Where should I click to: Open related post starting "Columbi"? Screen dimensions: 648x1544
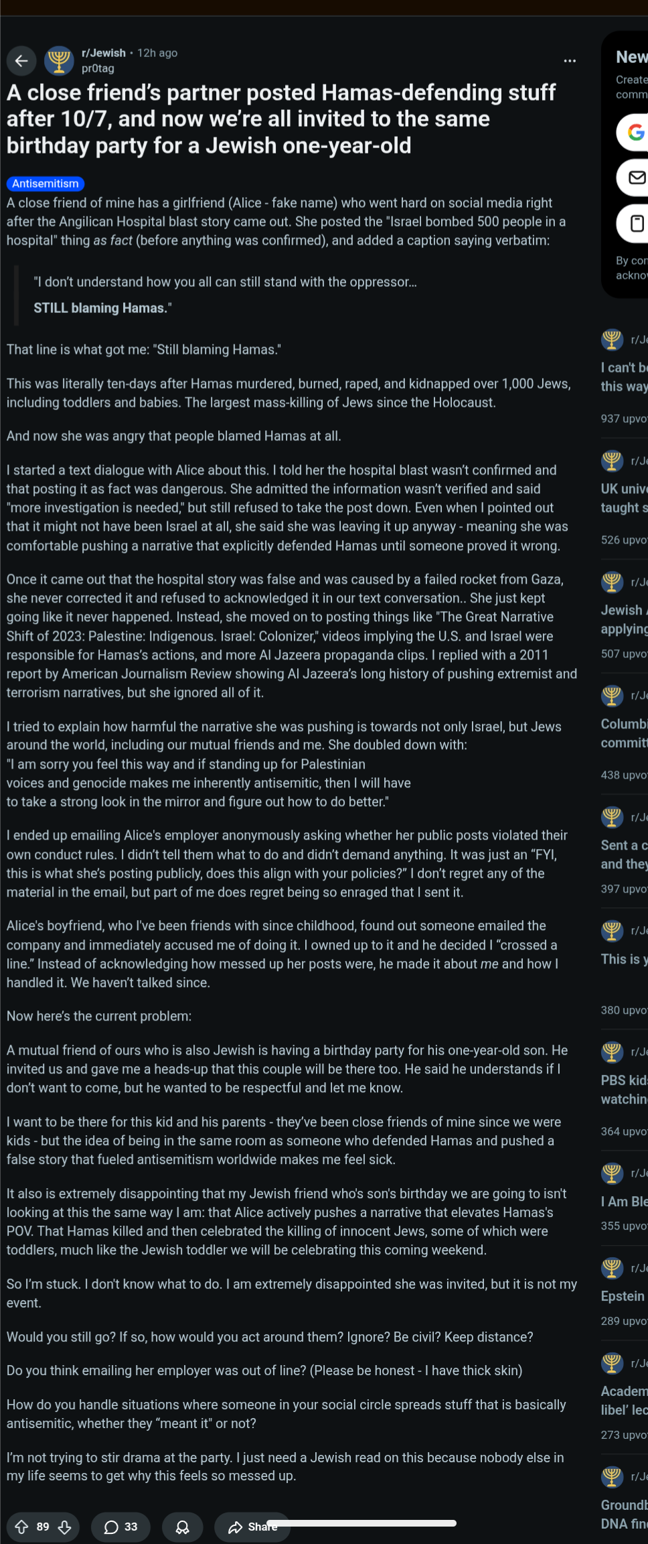click(624, 732)
